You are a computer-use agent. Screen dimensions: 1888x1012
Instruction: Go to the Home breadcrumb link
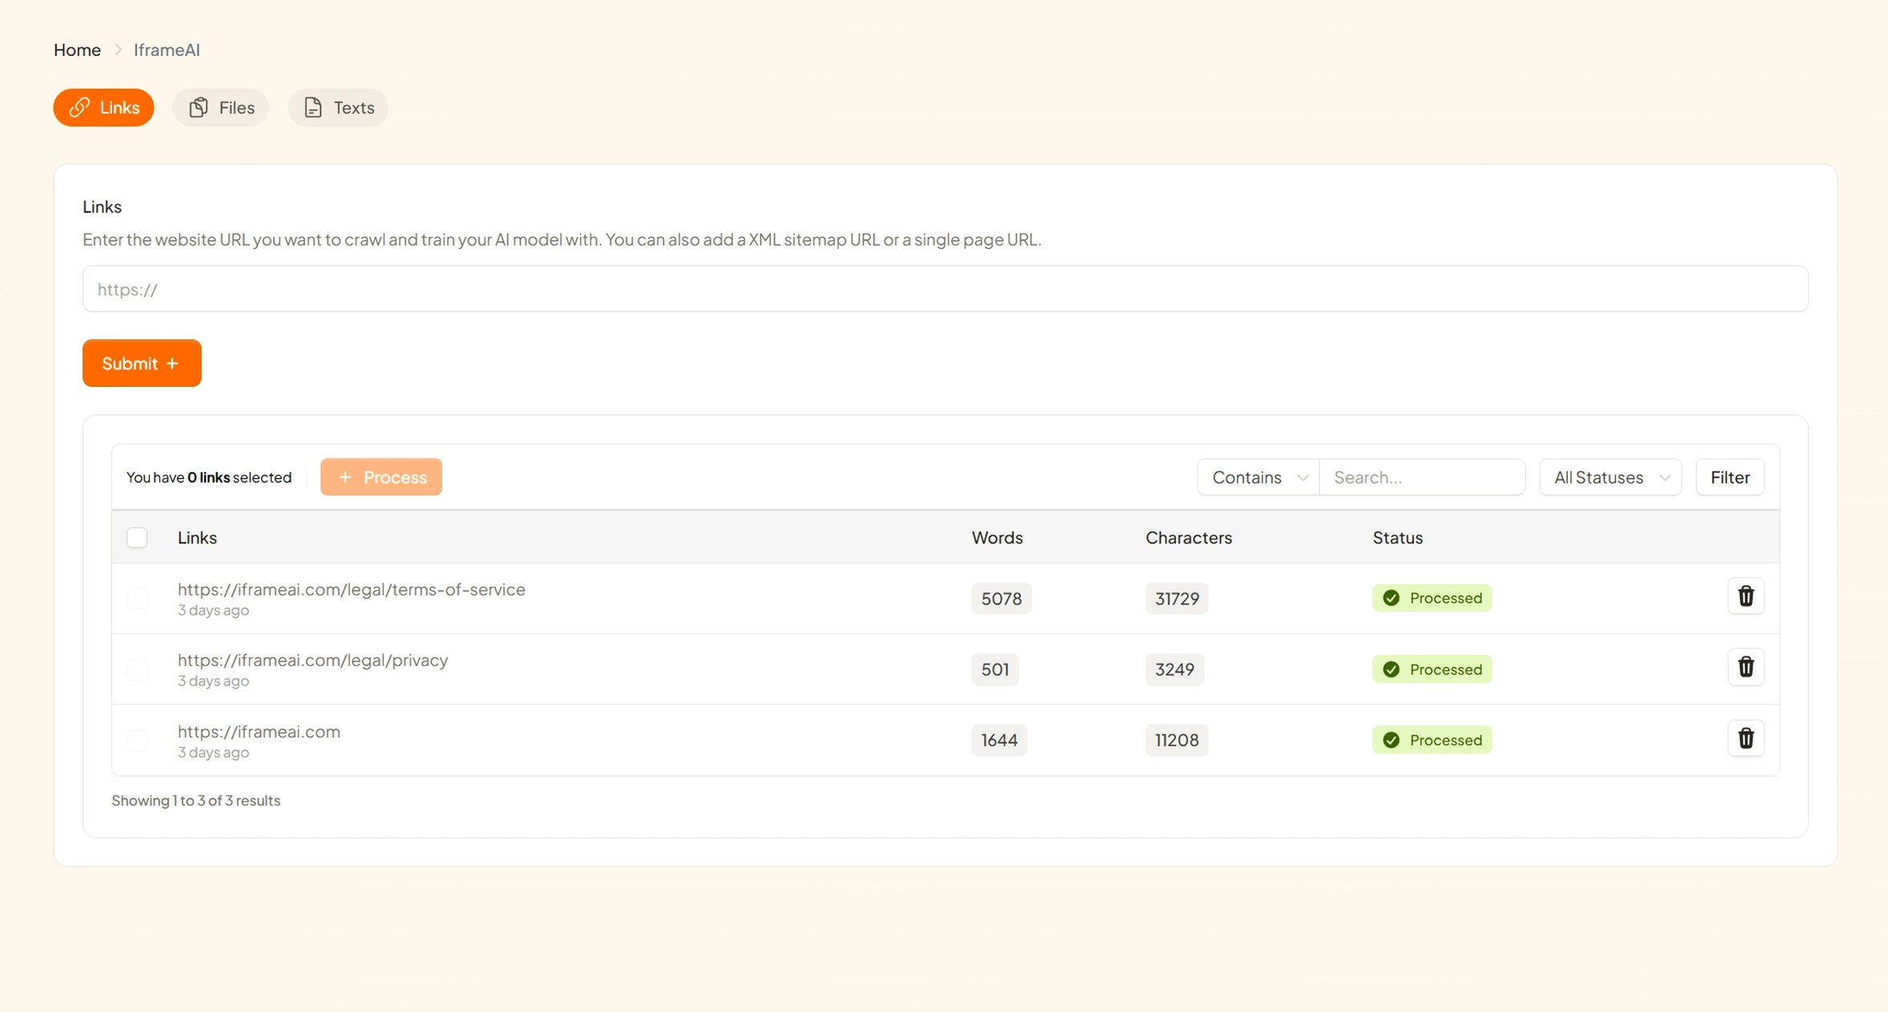click(x=77, y=50)
